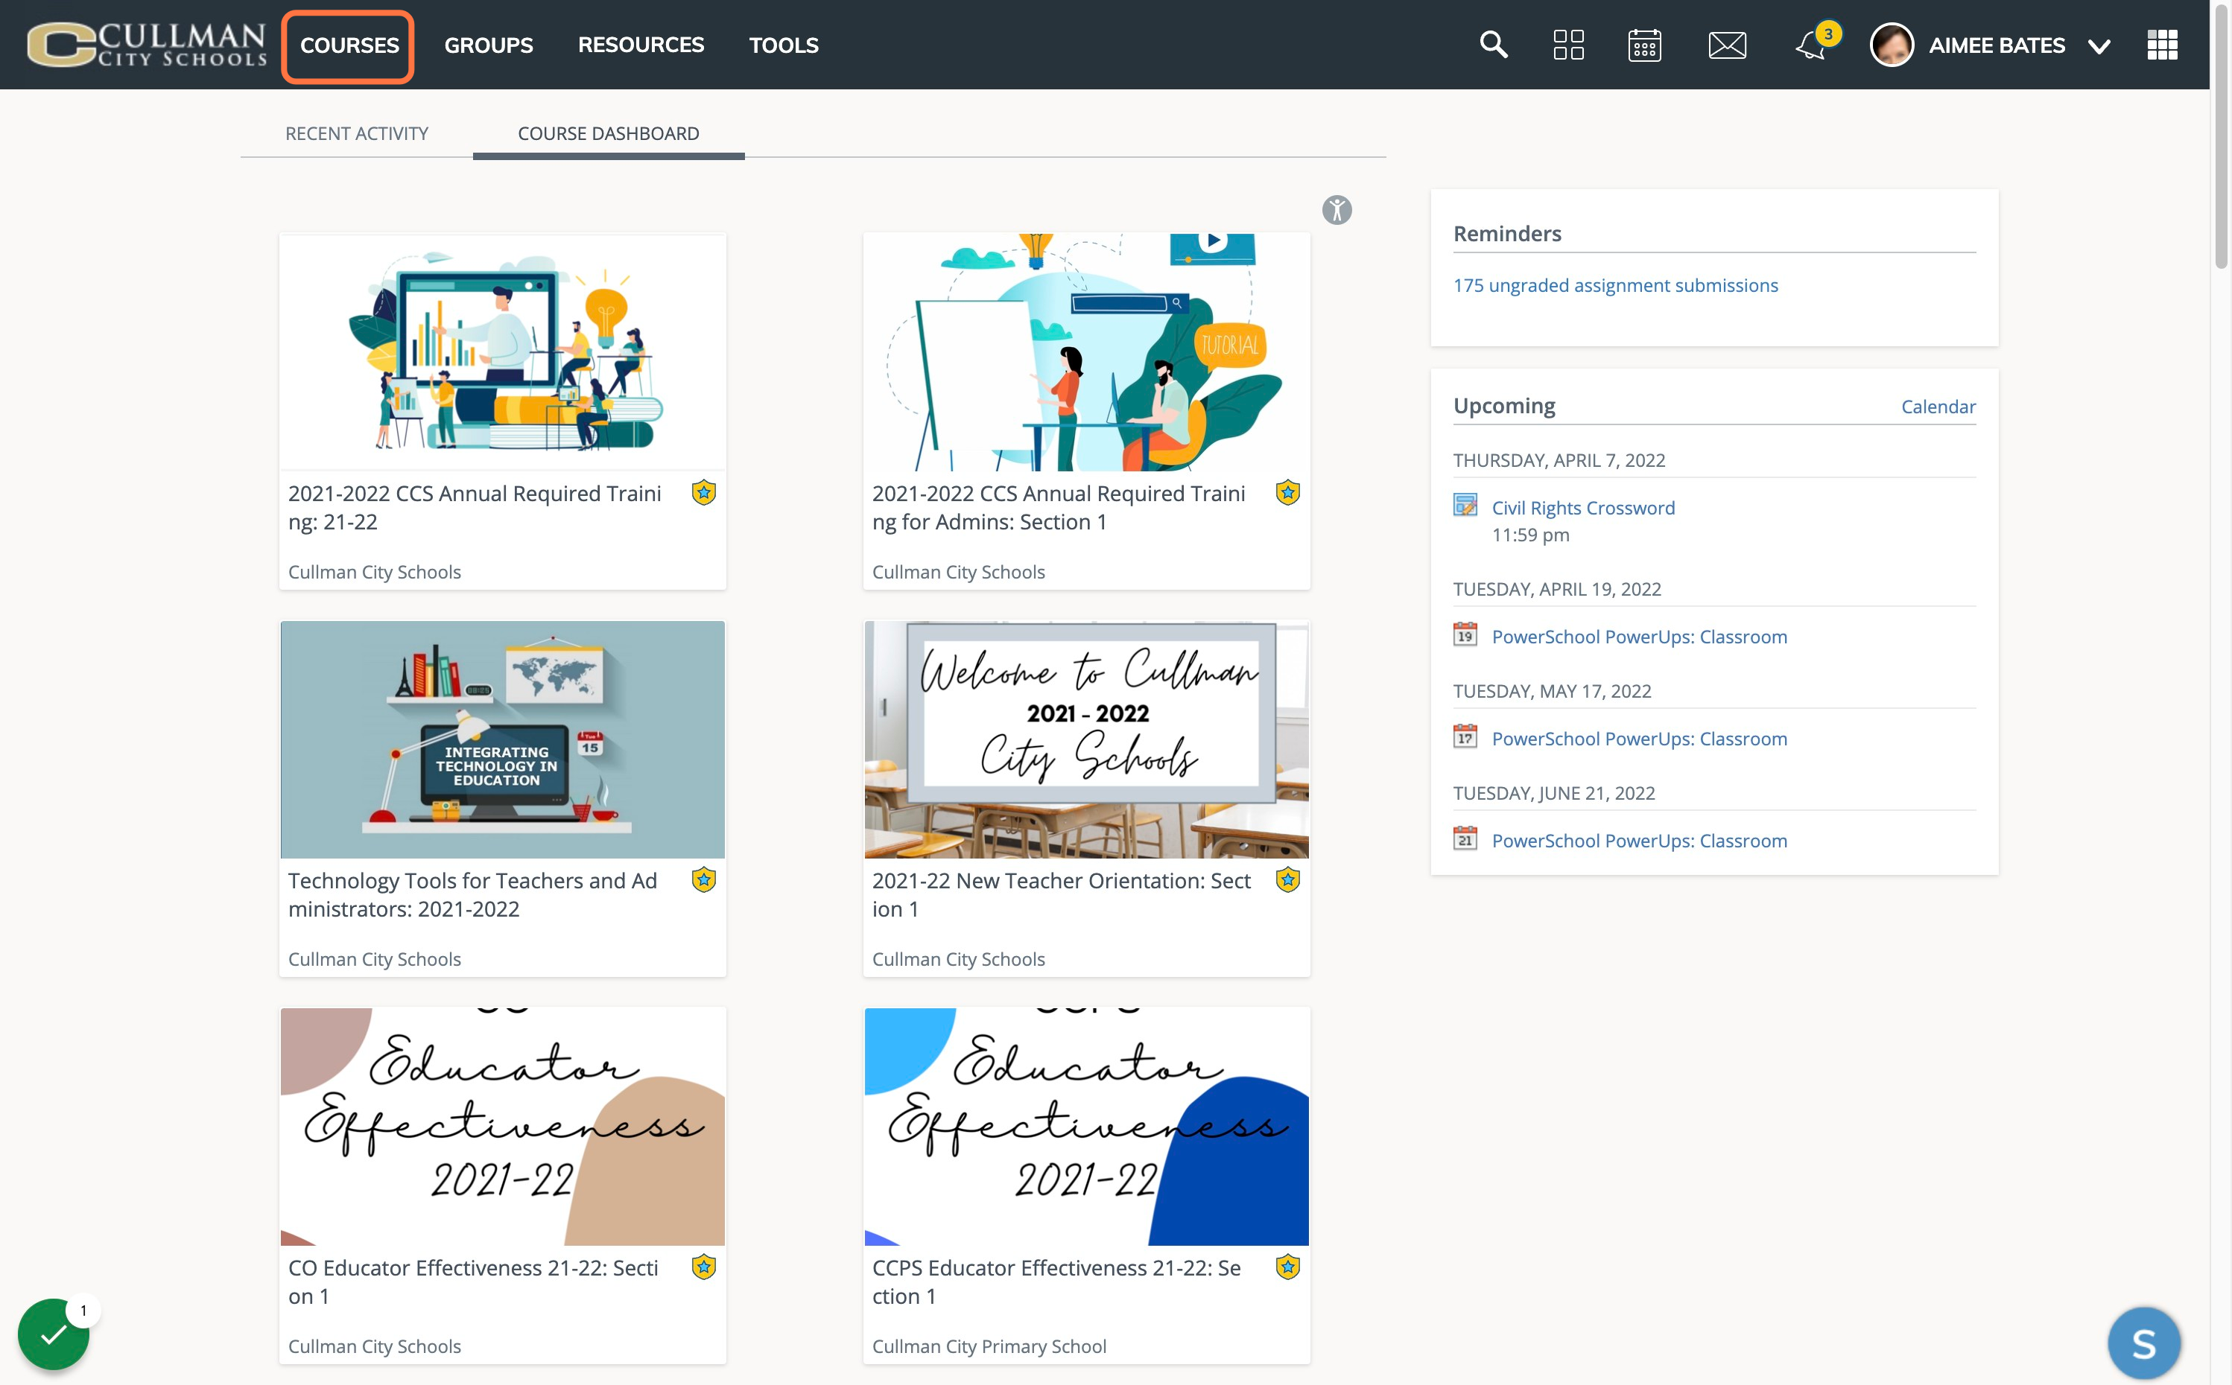Click badge icon on CCS Annual Required Training: 21-22

pyautogui.click(x=704, y=493)
